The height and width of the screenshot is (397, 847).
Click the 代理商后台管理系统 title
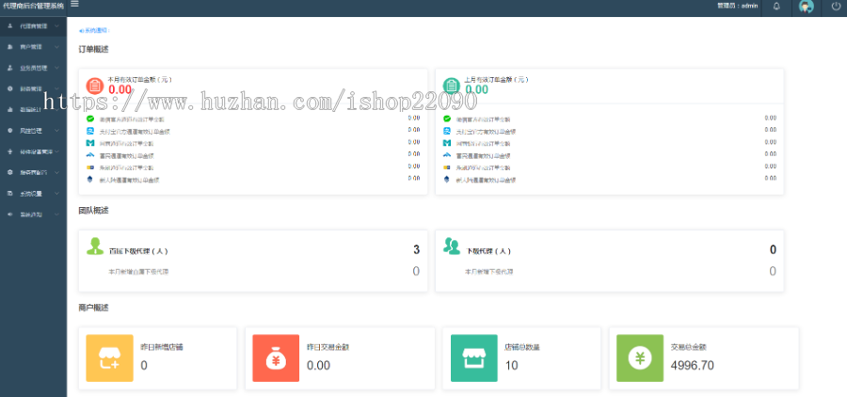click(x=33, y=6)
